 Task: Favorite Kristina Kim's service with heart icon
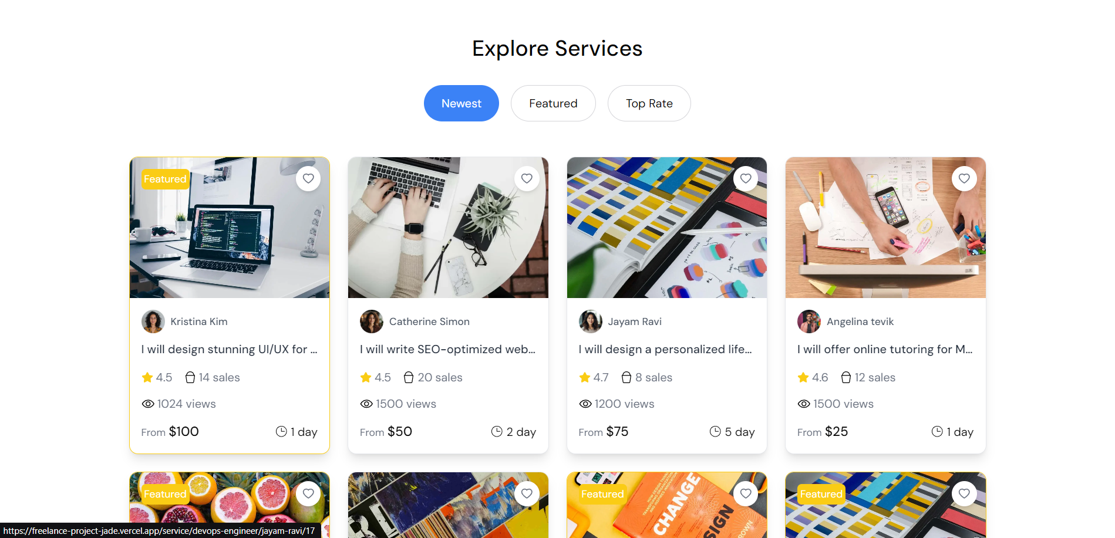coord(308,178)
